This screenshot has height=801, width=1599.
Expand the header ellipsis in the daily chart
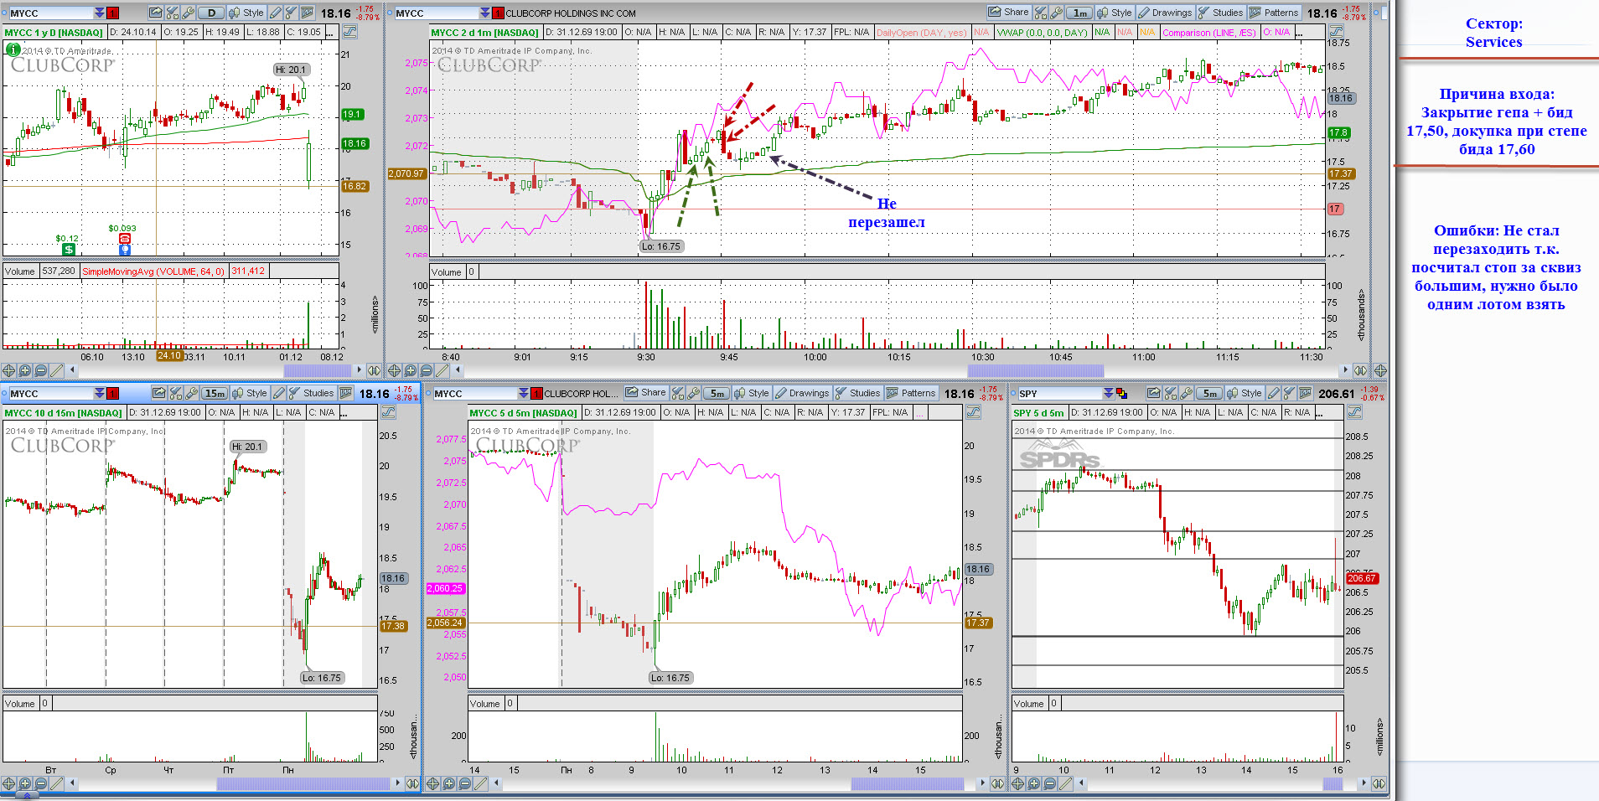click(329, 32)
